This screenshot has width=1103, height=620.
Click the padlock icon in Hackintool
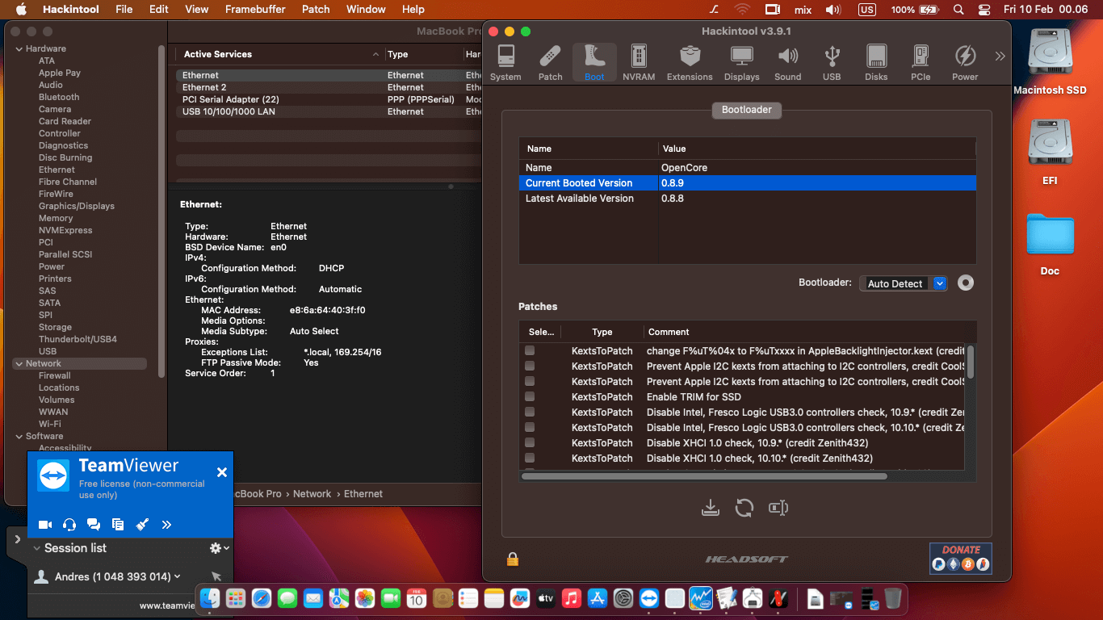pyautogui.click(x=513, y=559)
